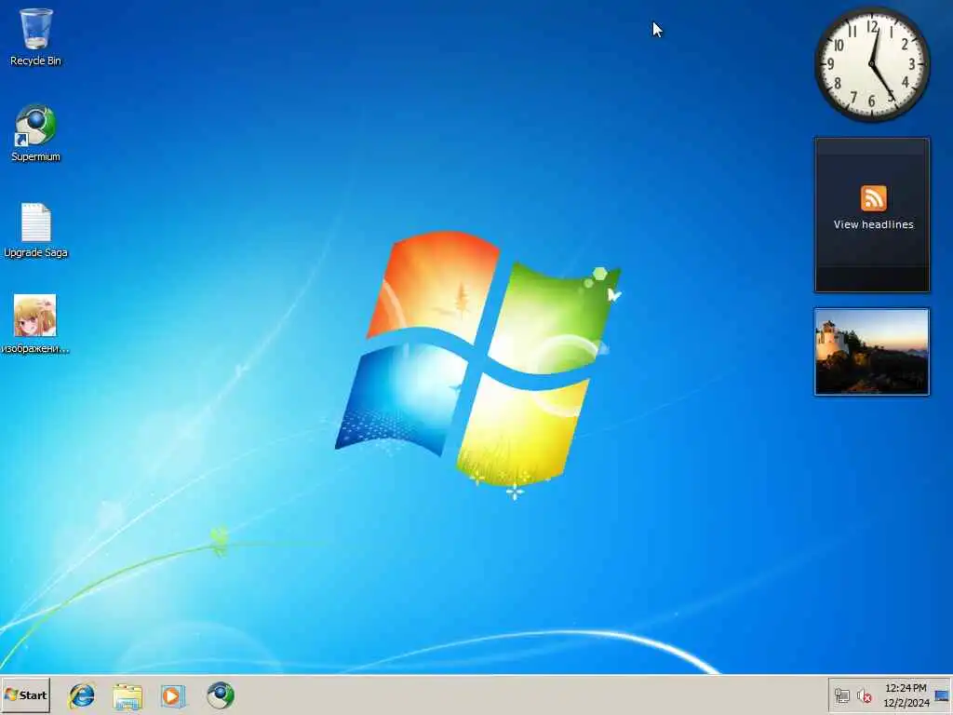
Task: Open the Start menu
Action: click(x=25, y=695)
